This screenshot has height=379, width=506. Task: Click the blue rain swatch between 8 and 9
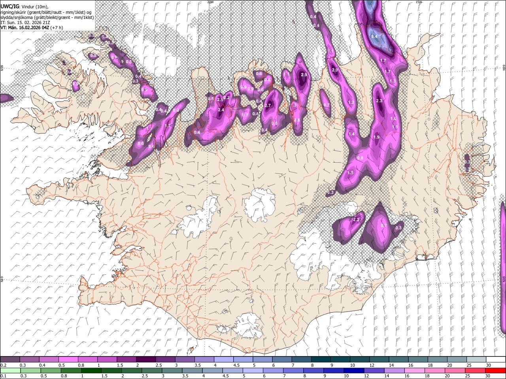click(x=313, y=371)
